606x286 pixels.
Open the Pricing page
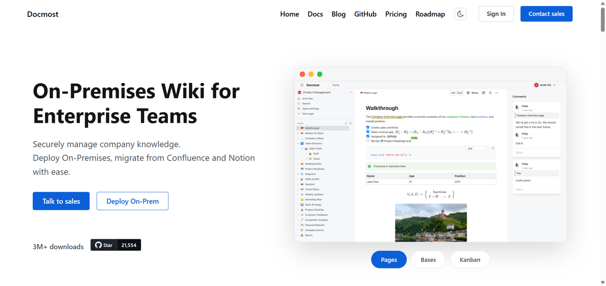(396, 14)
